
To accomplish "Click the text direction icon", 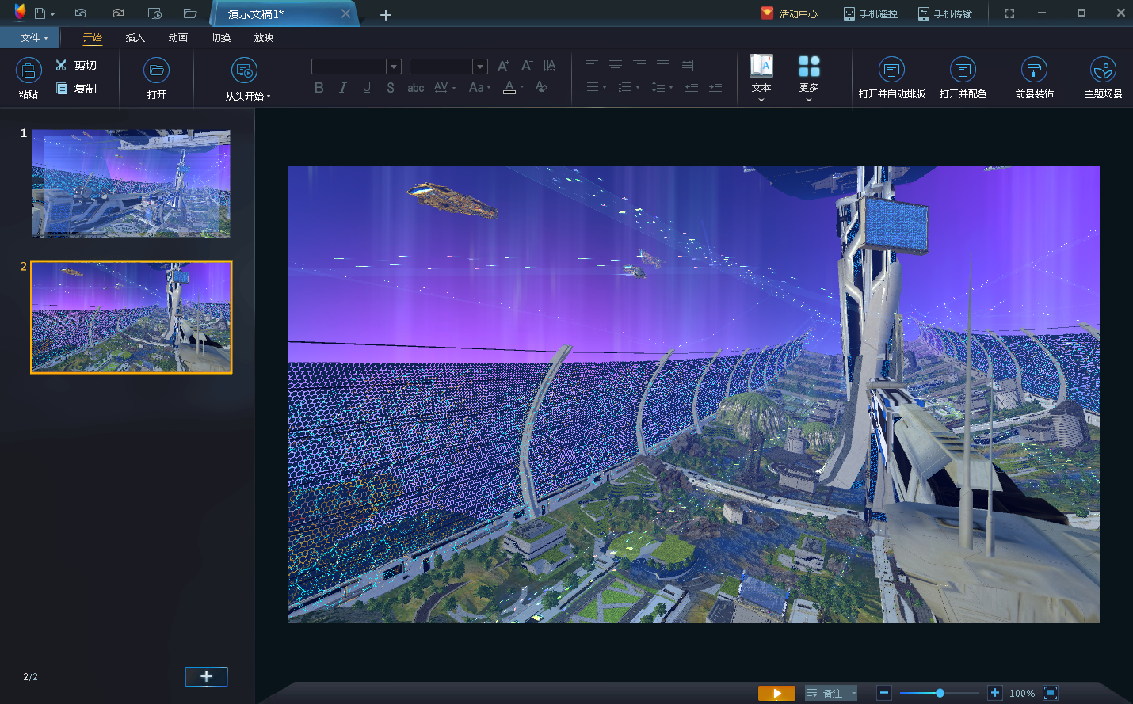I will 550,66.
